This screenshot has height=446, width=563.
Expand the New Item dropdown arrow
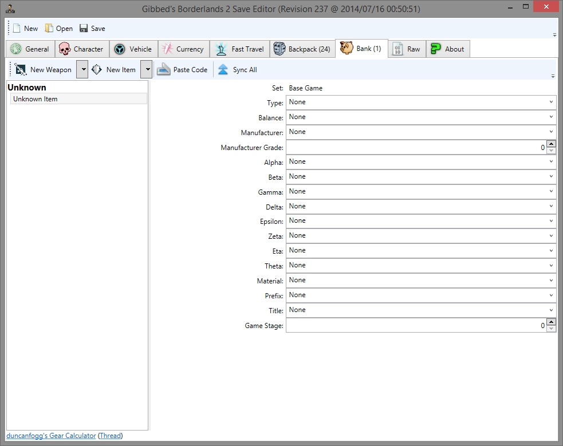point(146,70)
